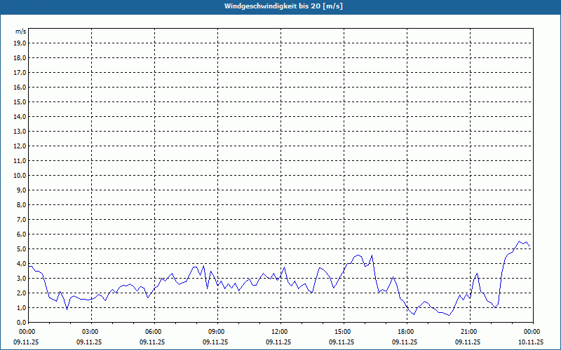The height and width of the screenshot is (350, 561).
Task: Click the 19,0 y-axis label
Action: coord(20,43)
